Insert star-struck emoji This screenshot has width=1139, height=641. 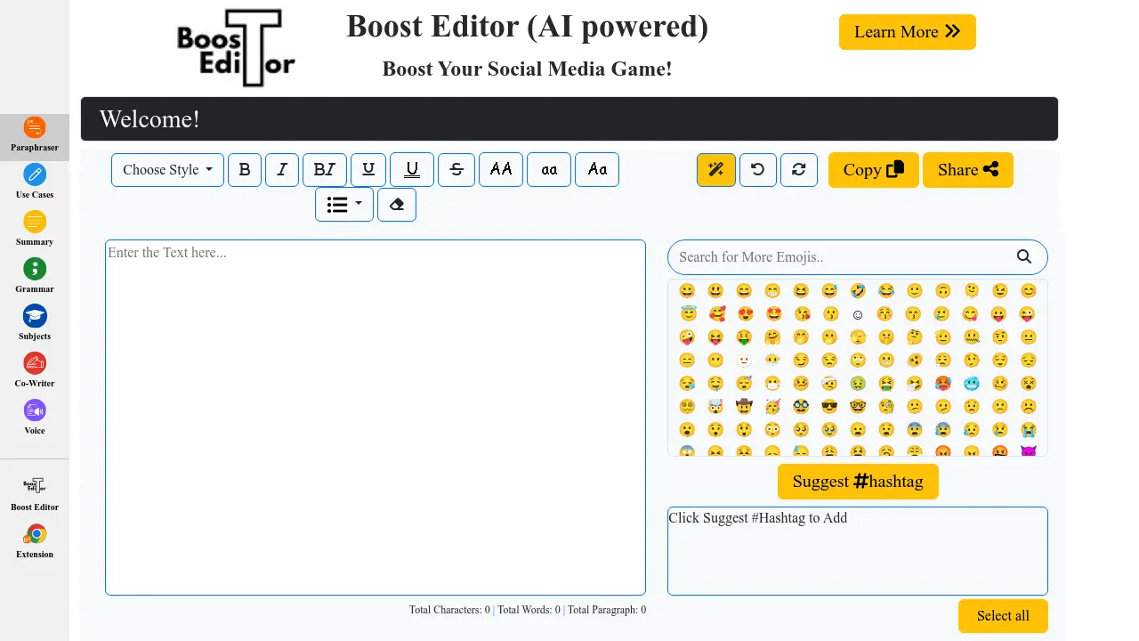[x=772, y=314]
